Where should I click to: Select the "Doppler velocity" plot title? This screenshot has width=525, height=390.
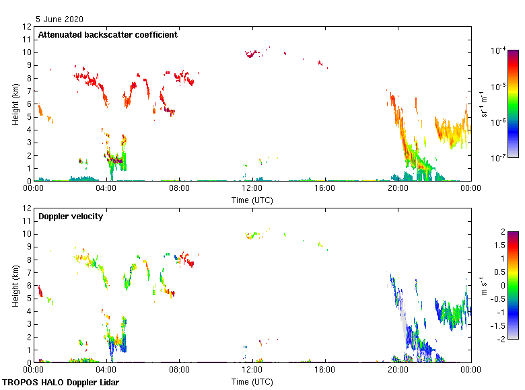coord(67,217)
